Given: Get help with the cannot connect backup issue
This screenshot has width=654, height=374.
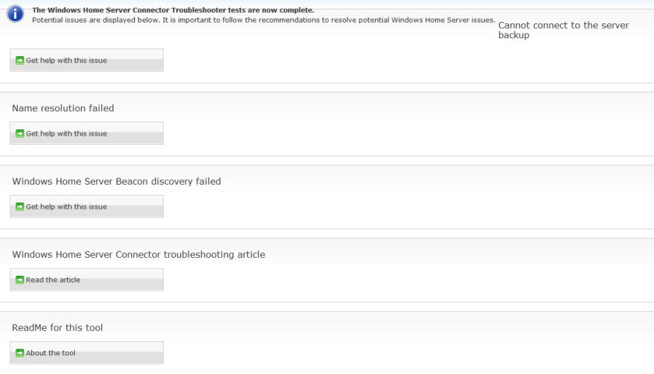Looking at the screenshot, I should 87,60.
